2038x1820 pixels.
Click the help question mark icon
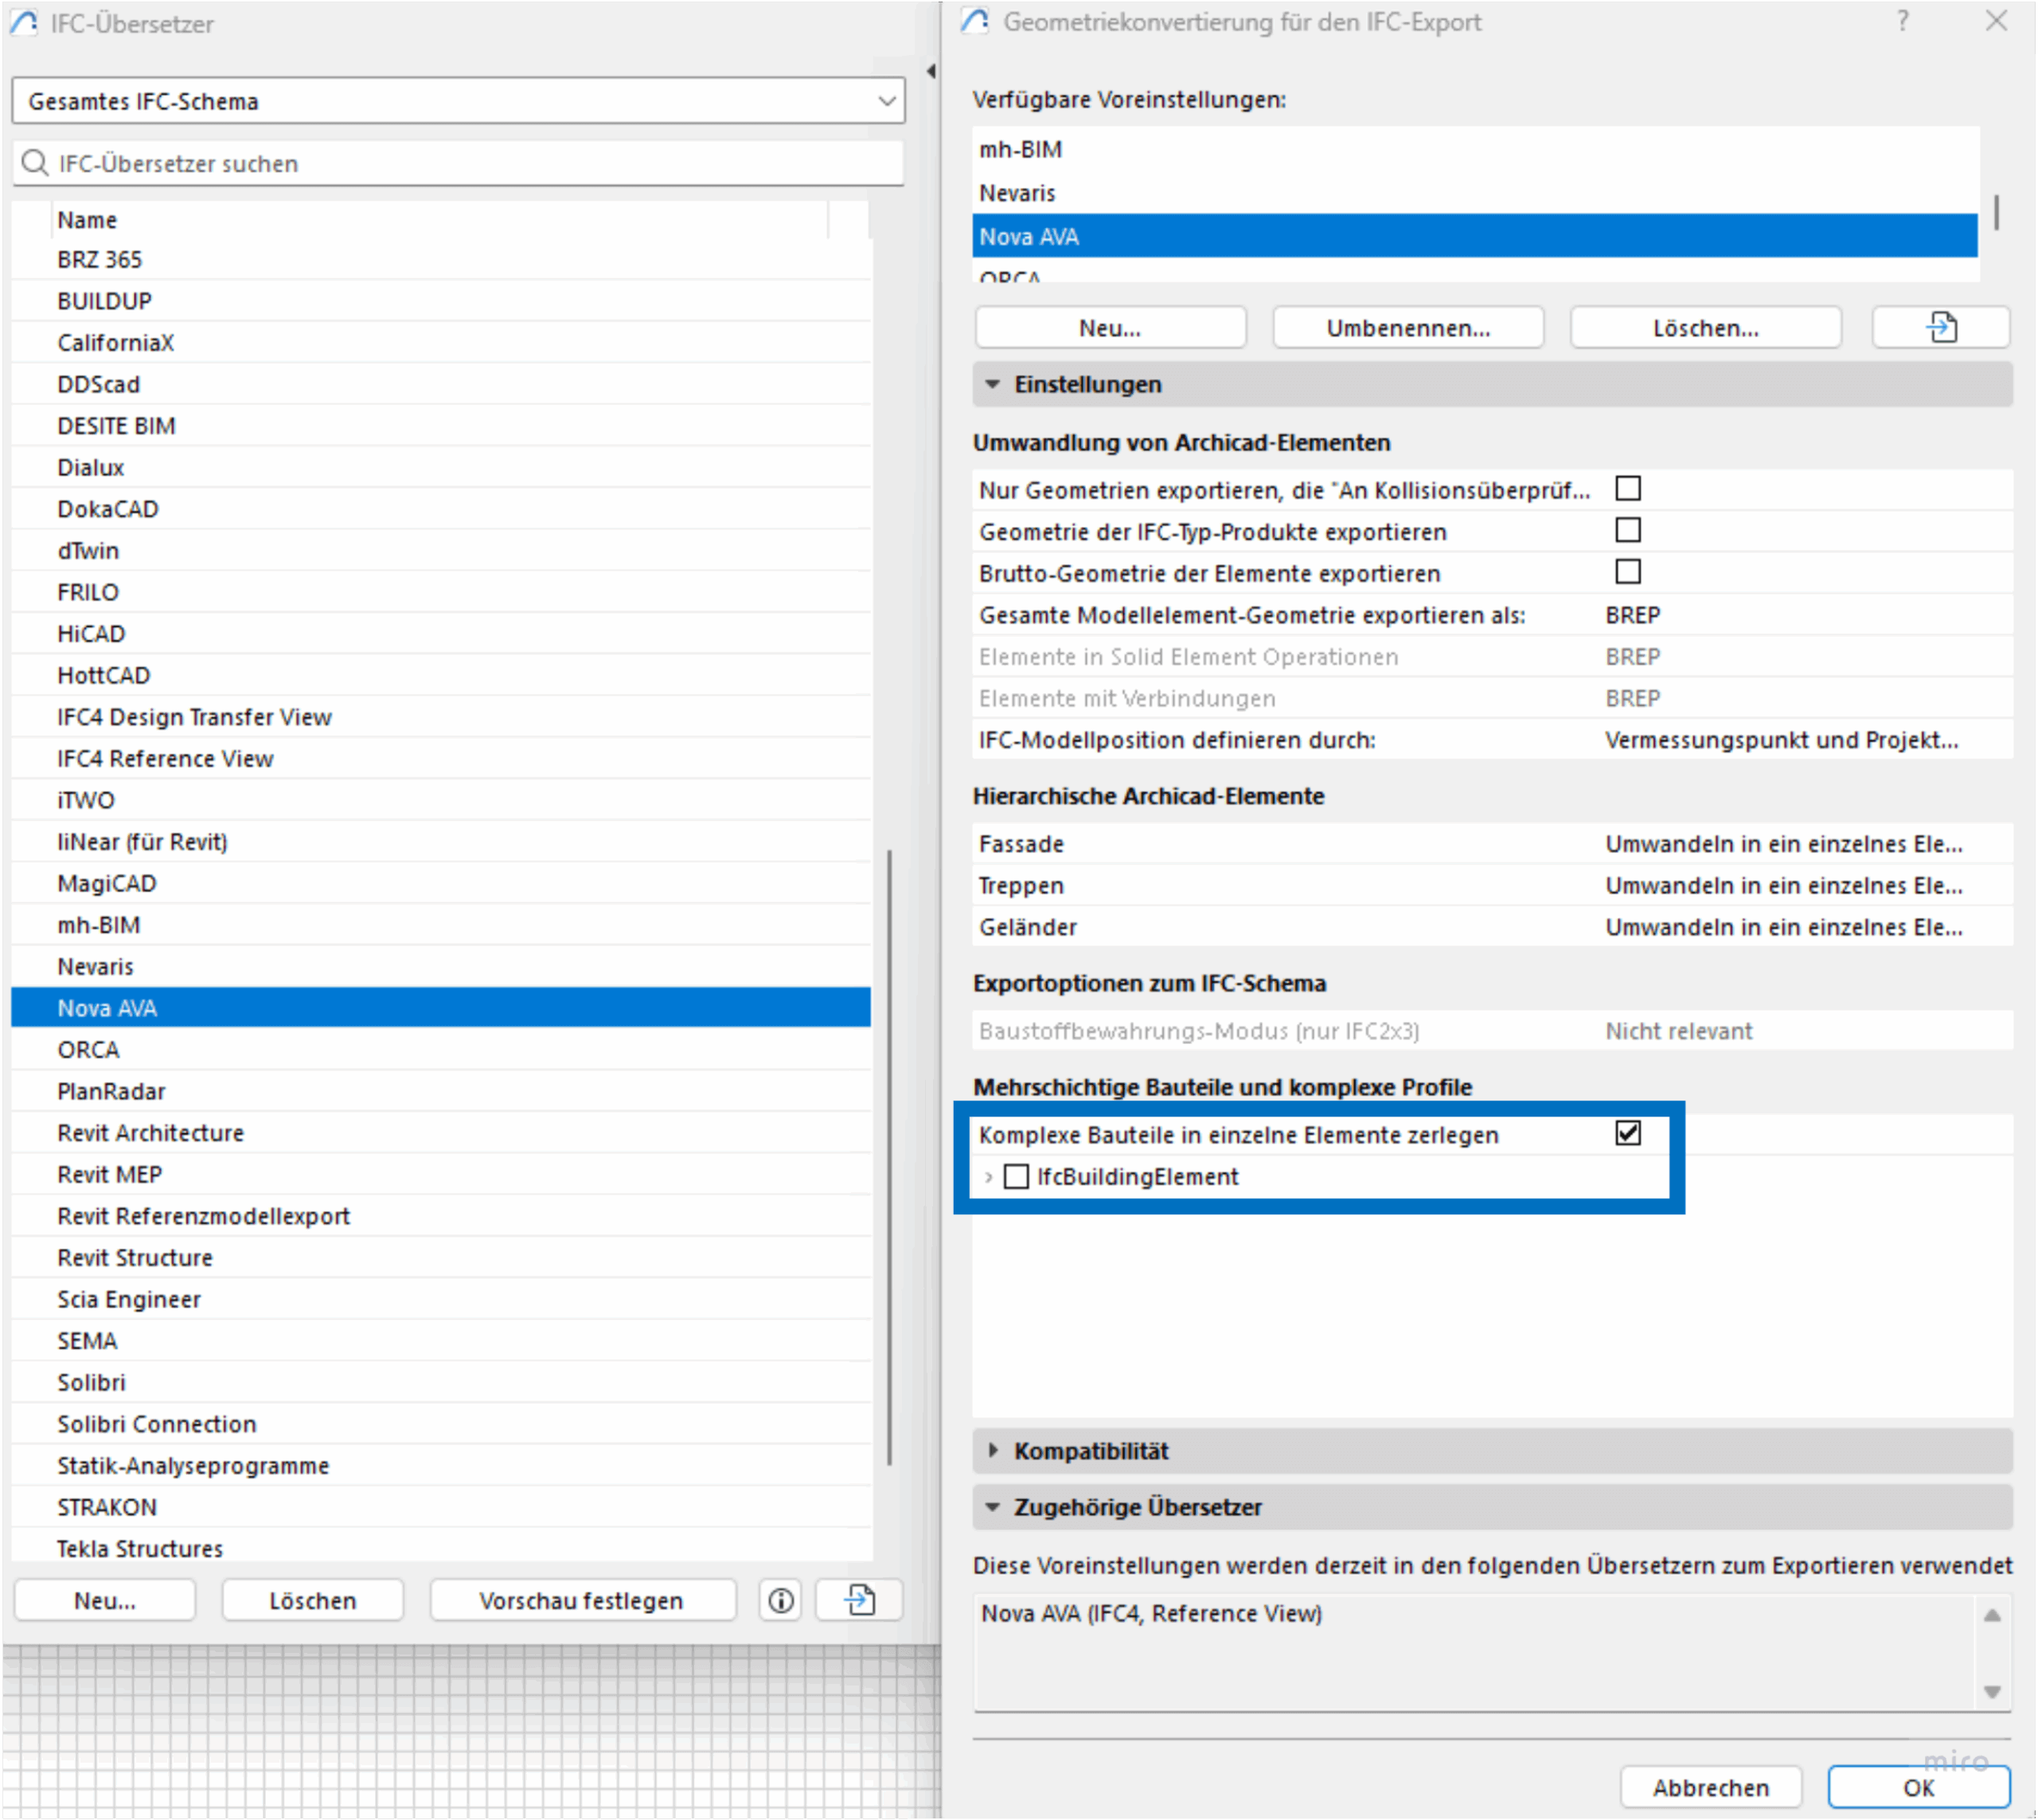click(x=1902, y=22)
